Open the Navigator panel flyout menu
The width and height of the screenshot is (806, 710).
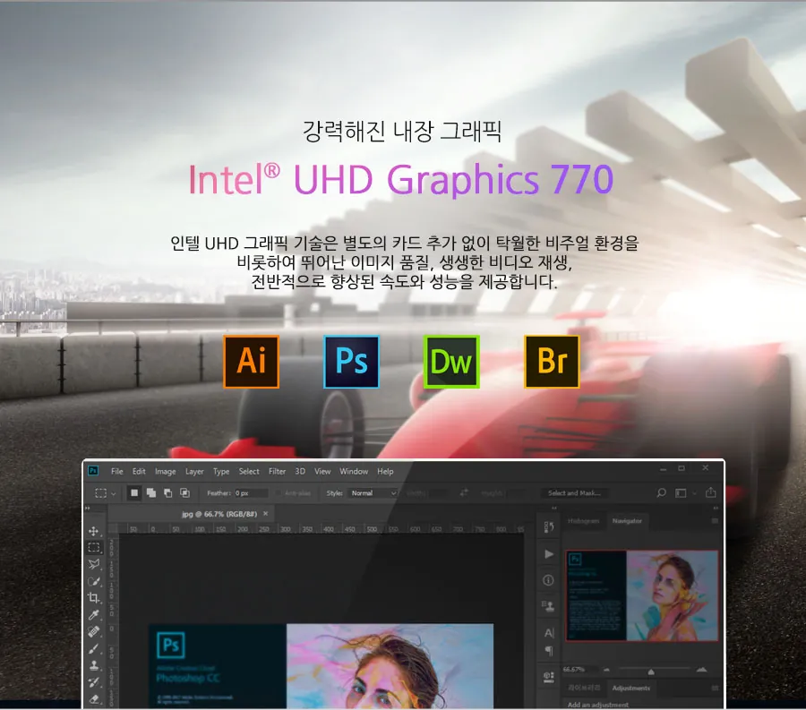(x=715, y=521)
